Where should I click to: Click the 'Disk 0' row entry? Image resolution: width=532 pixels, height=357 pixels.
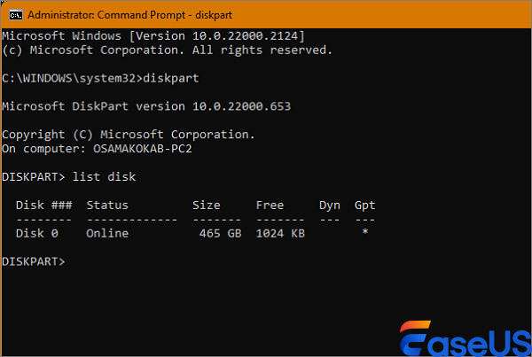point(37,233)
